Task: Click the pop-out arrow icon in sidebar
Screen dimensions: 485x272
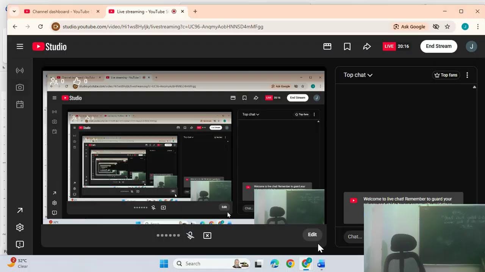Action: (20, 210)
